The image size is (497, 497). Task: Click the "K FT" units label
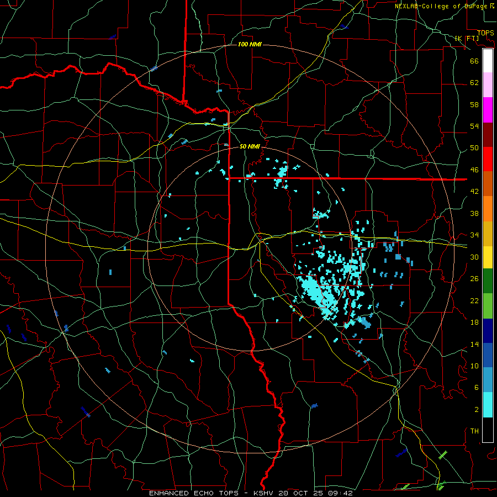467,39
